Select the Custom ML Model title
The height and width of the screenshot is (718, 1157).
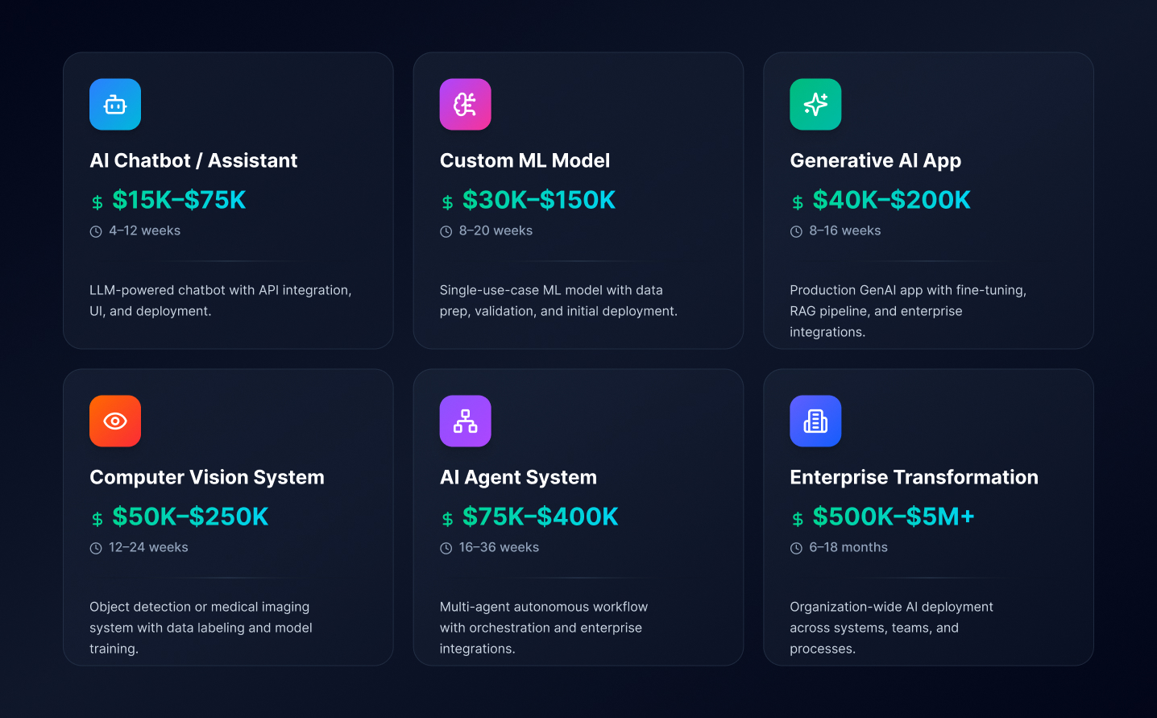525,160
